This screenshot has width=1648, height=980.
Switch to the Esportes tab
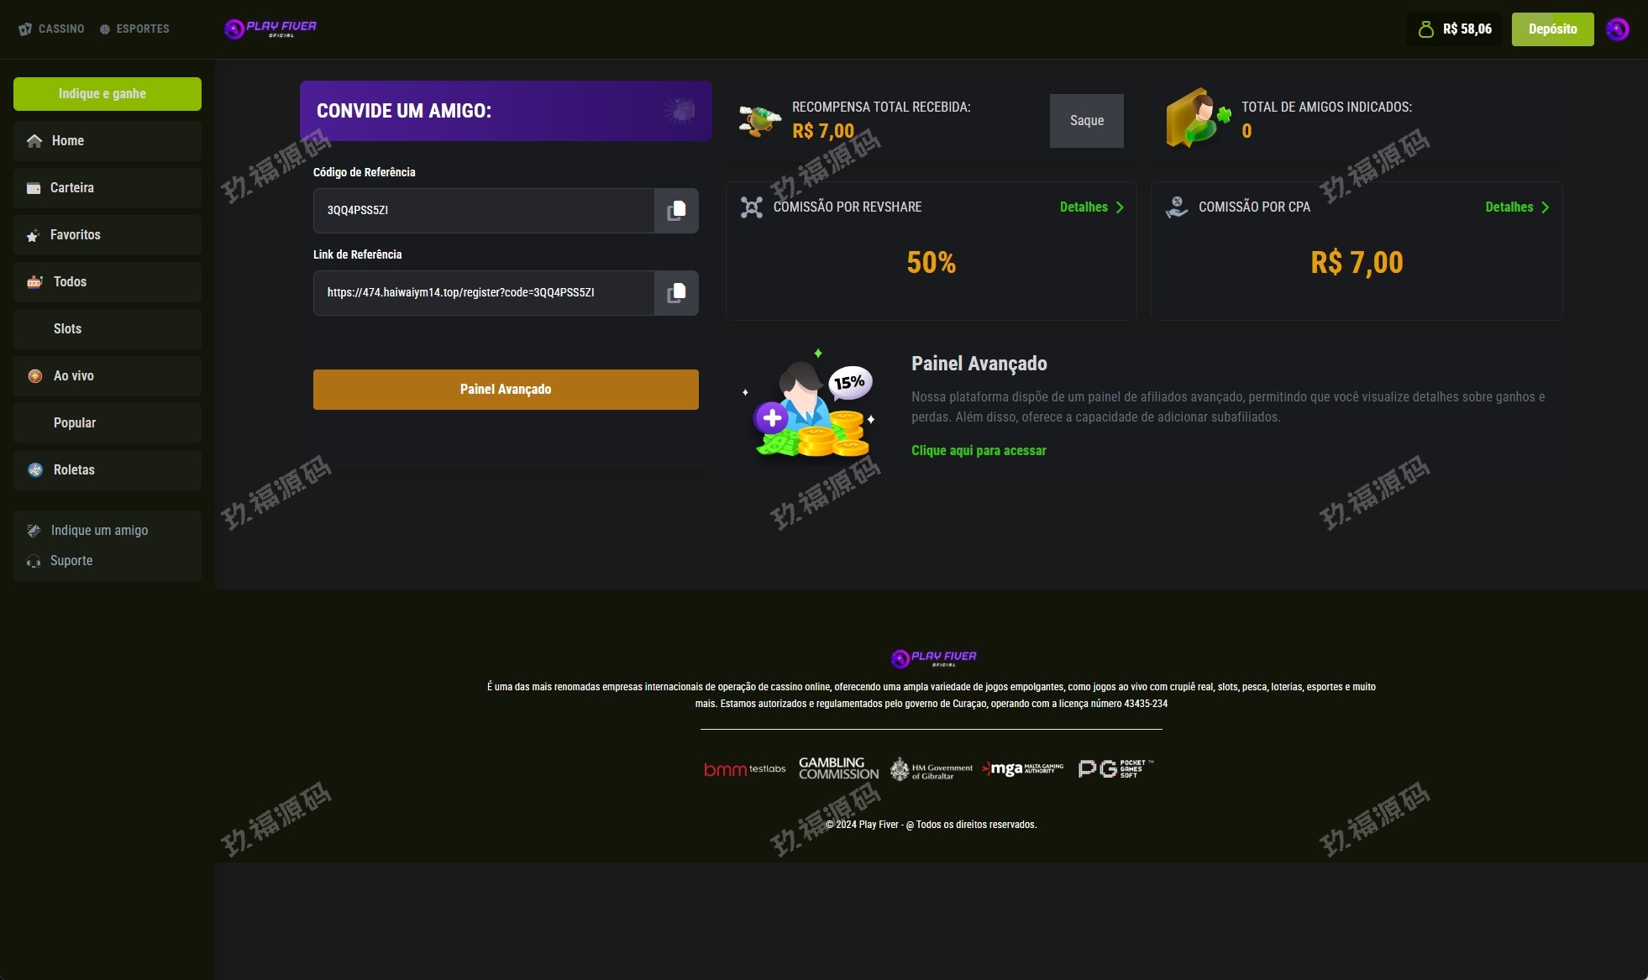(x=134, y=29)
